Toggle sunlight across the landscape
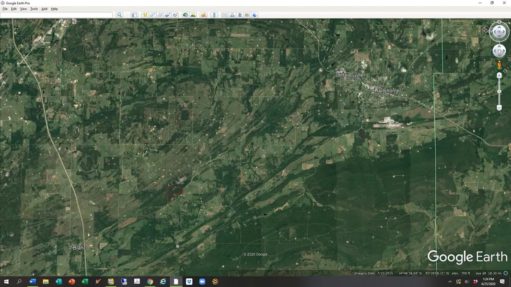511x287 pixels. (x=193, y=15)
